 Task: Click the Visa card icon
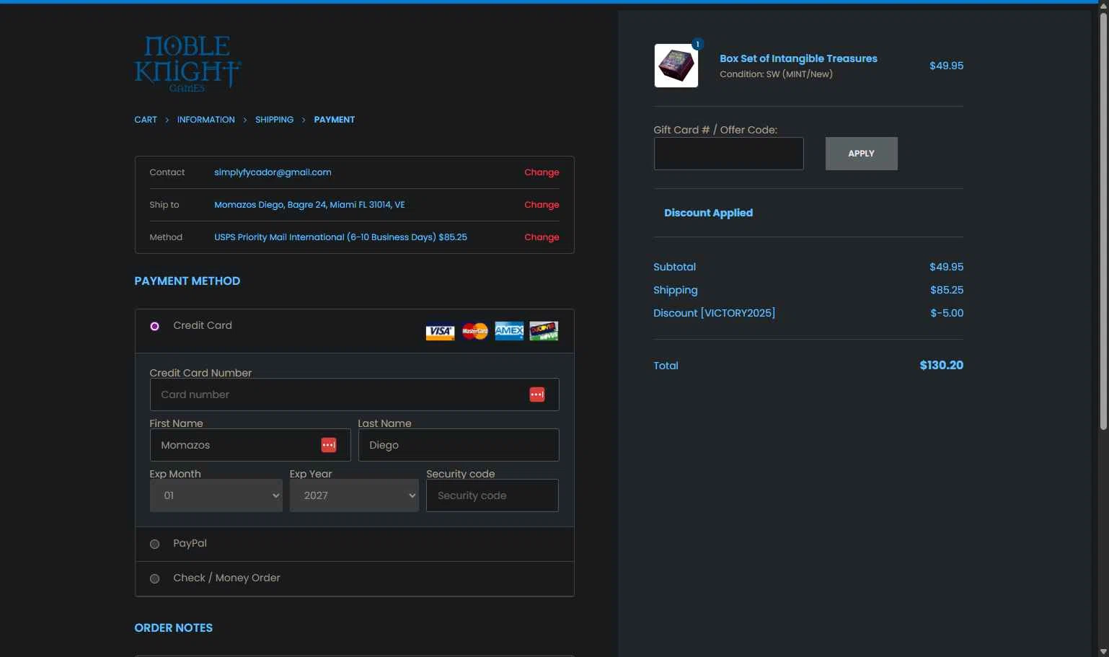(x=440, y=332)
